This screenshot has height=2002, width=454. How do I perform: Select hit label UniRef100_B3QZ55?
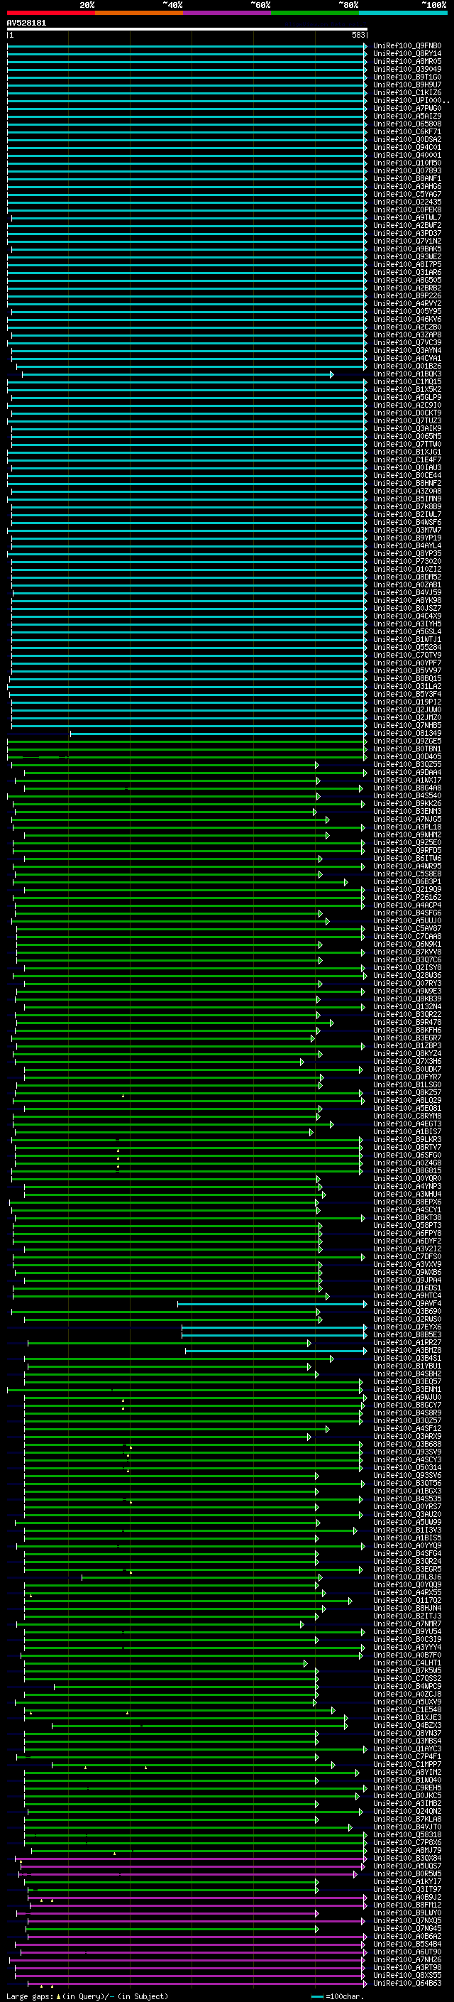(407, 765)
